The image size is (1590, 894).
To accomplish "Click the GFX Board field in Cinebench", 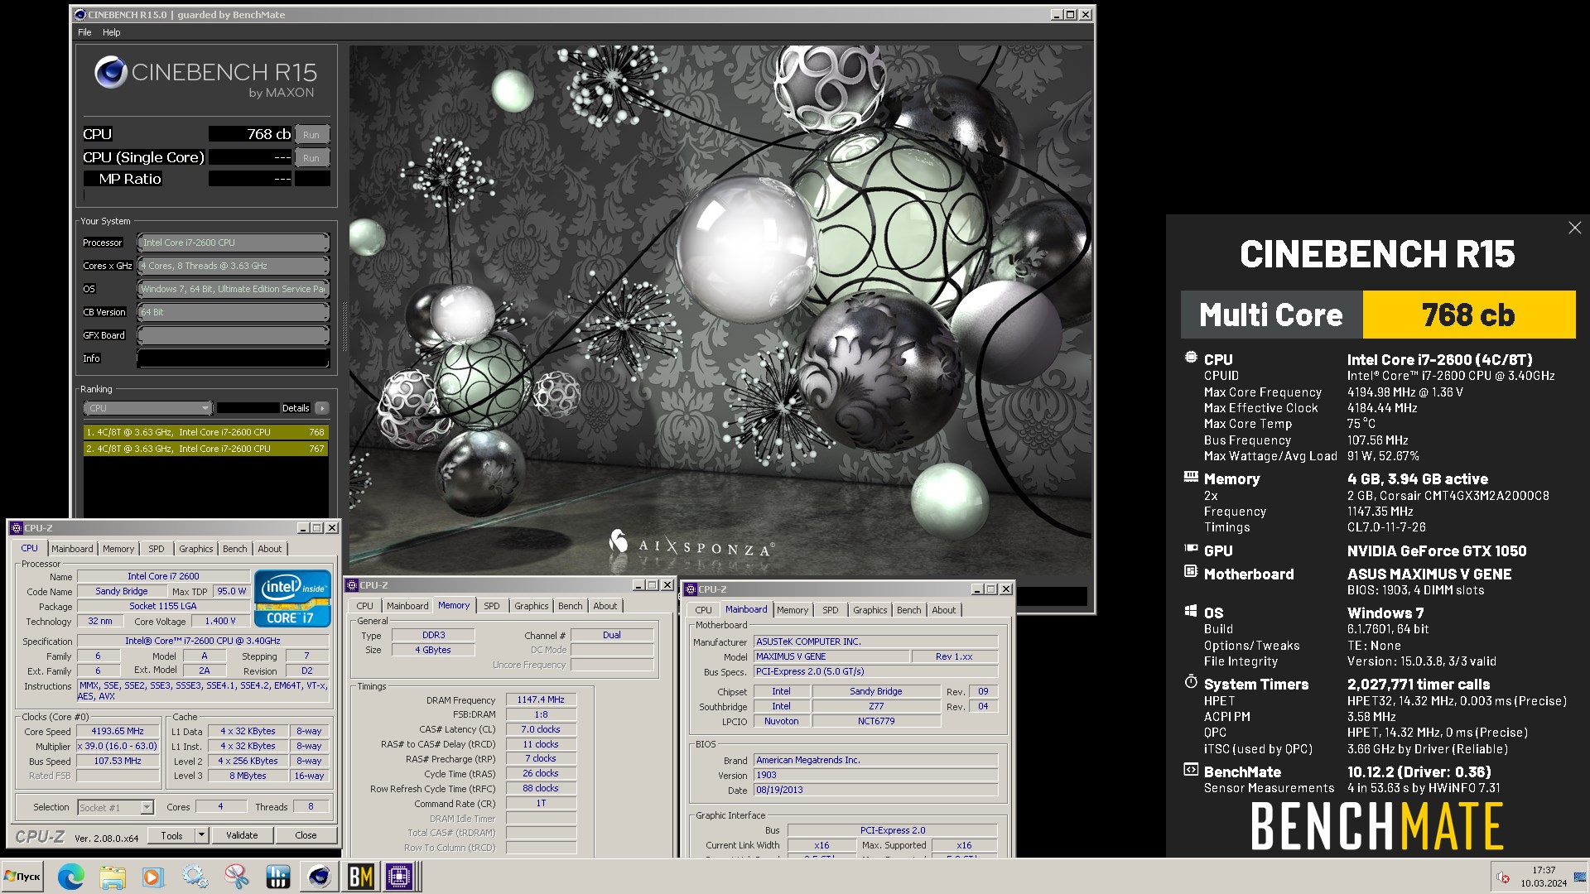I will click(234, 335).
